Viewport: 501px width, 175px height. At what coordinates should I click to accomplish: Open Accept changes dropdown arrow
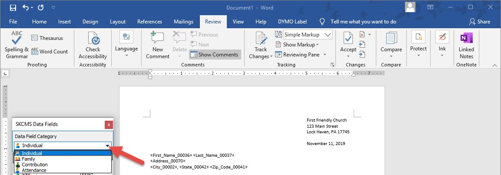[x=348, y=56]
